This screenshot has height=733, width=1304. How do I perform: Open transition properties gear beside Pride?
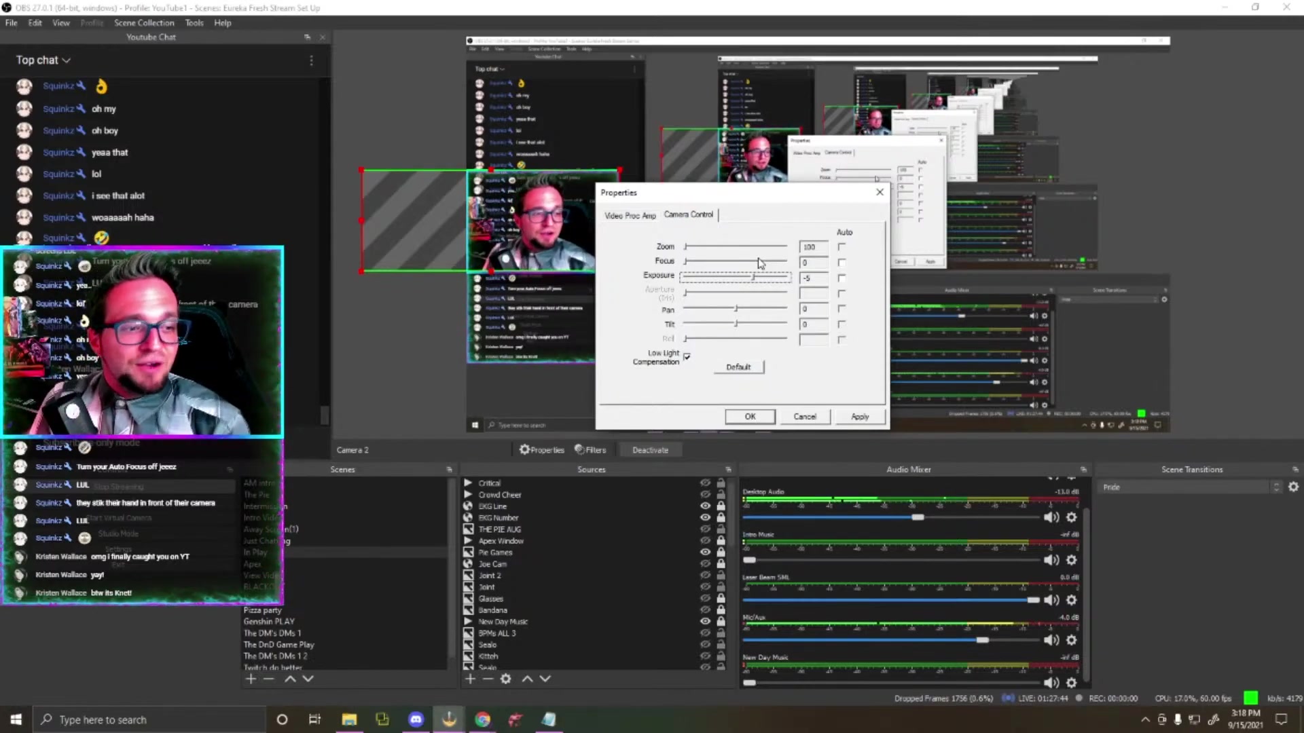[x=1293, y=487]
